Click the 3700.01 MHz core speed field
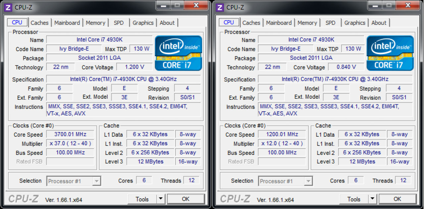424x209 pixels. 70,134
